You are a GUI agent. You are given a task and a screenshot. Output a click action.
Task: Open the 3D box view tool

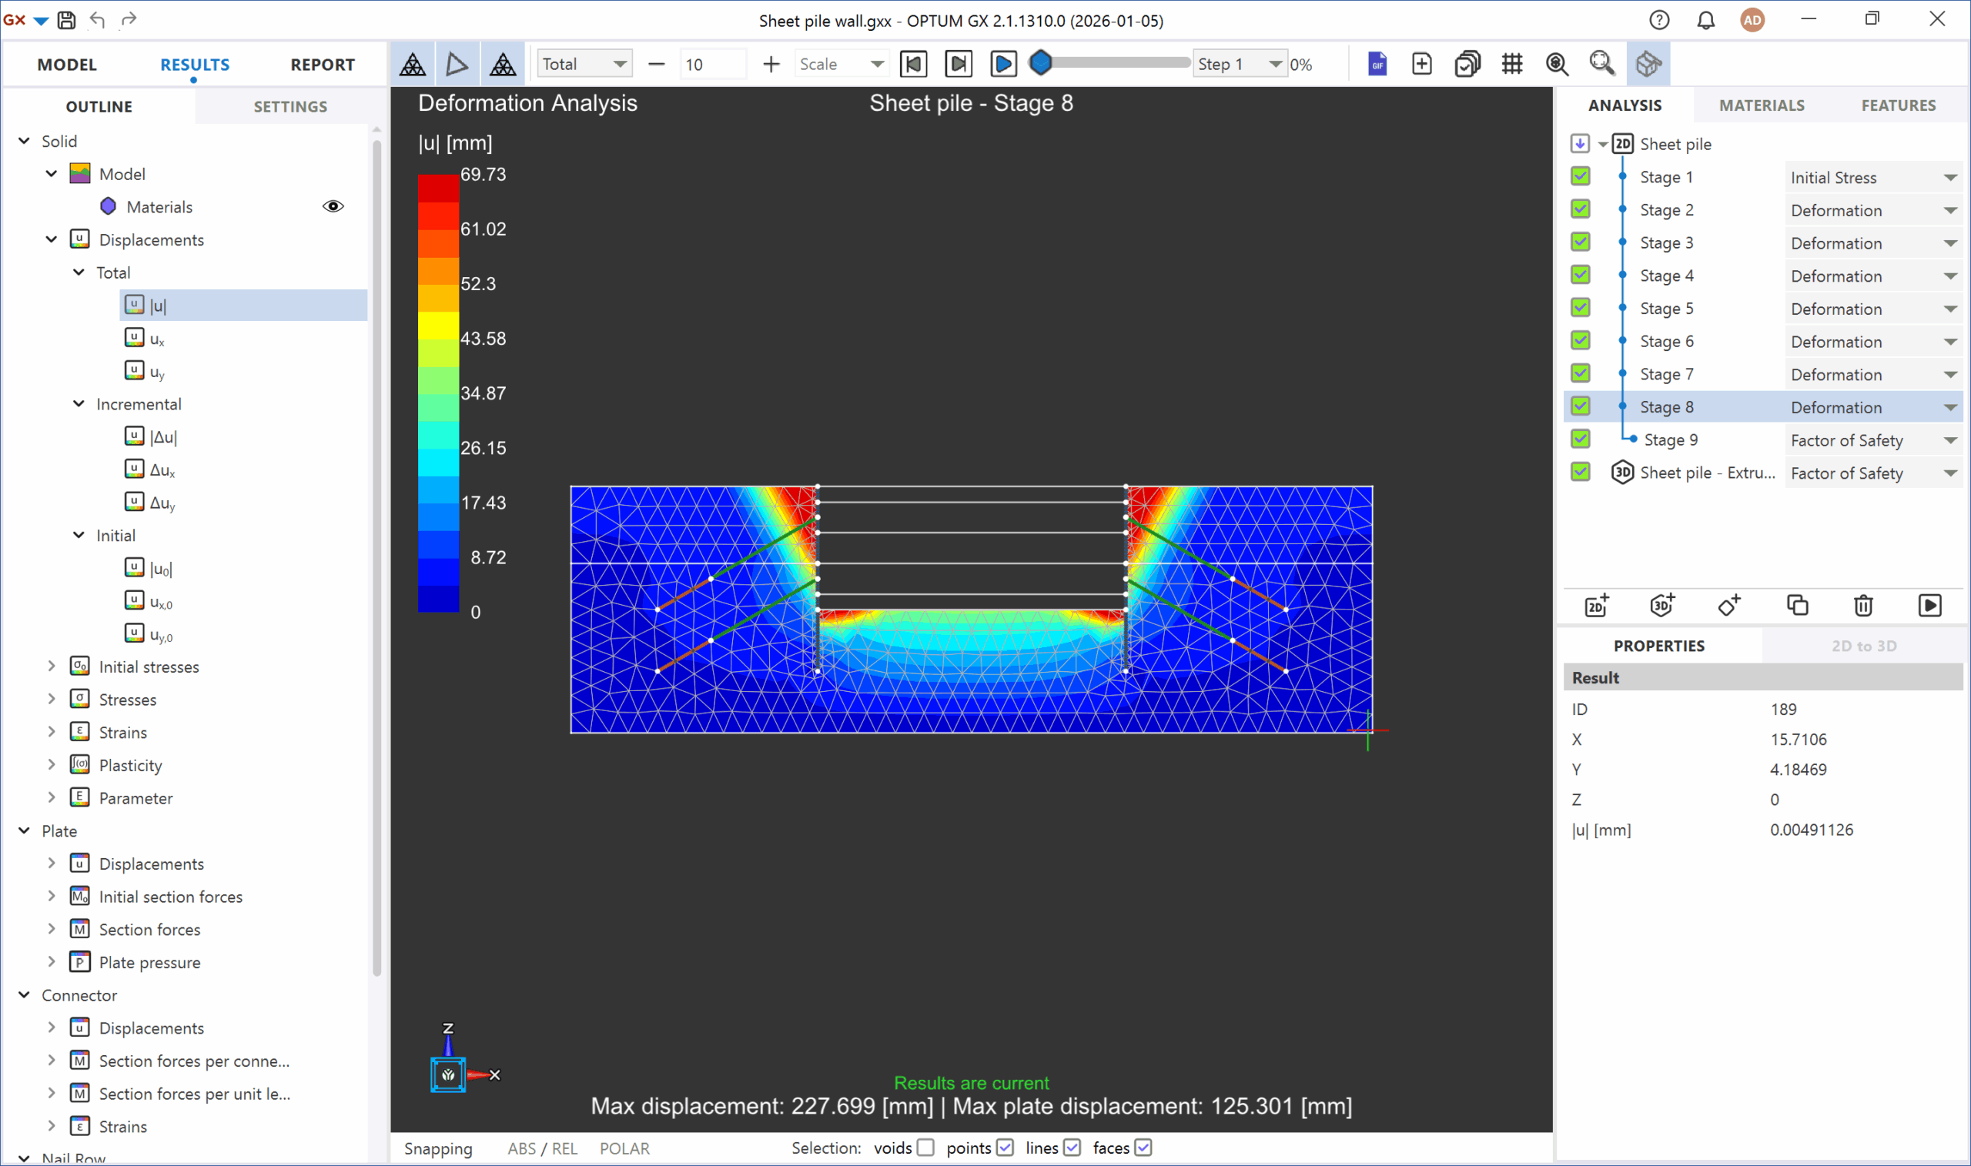(1648, 64)
